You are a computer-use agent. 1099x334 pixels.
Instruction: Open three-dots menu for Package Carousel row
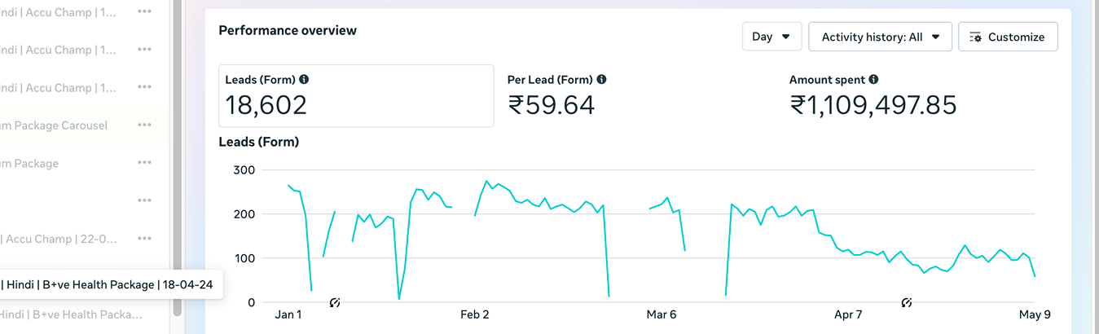144,125
